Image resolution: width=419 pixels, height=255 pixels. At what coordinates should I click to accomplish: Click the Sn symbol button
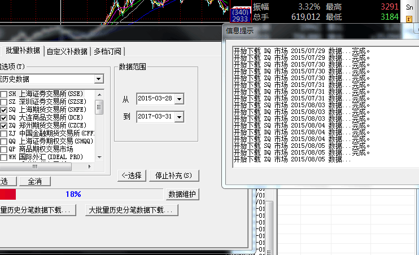click(409, 7)
